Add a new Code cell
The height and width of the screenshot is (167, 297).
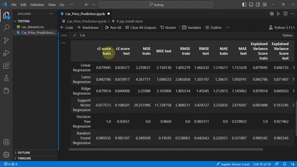67,27
